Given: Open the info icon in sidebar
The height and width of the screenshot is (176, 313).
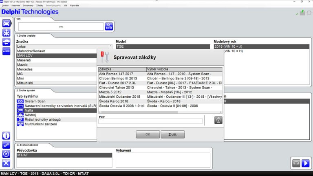Looking at the screenshot, I should pos(6,136).
